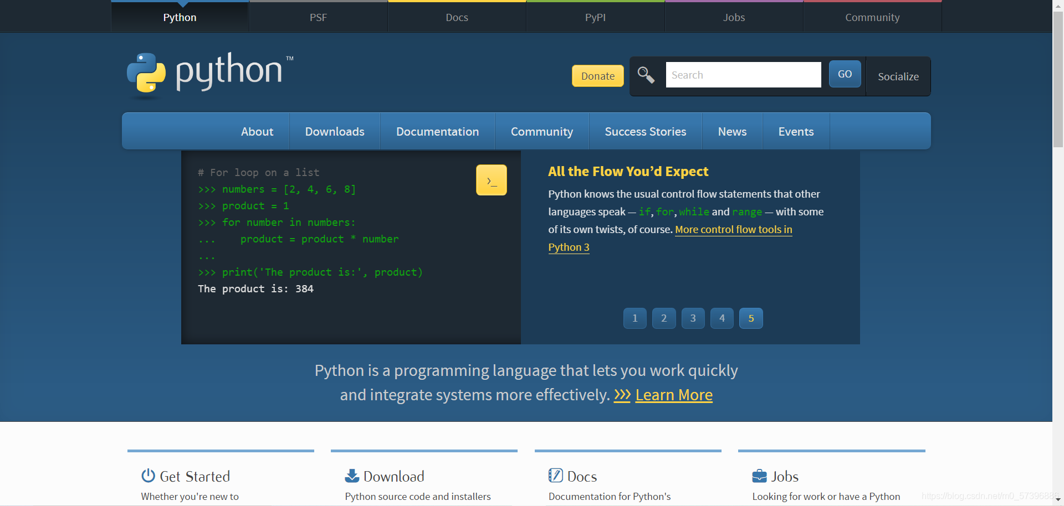Click the Learn More link
The height and width of the screenshot is (506, 1064).
(674, 395)
